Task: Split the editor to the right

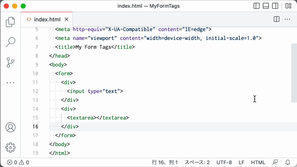Action: tap(277, 19)
